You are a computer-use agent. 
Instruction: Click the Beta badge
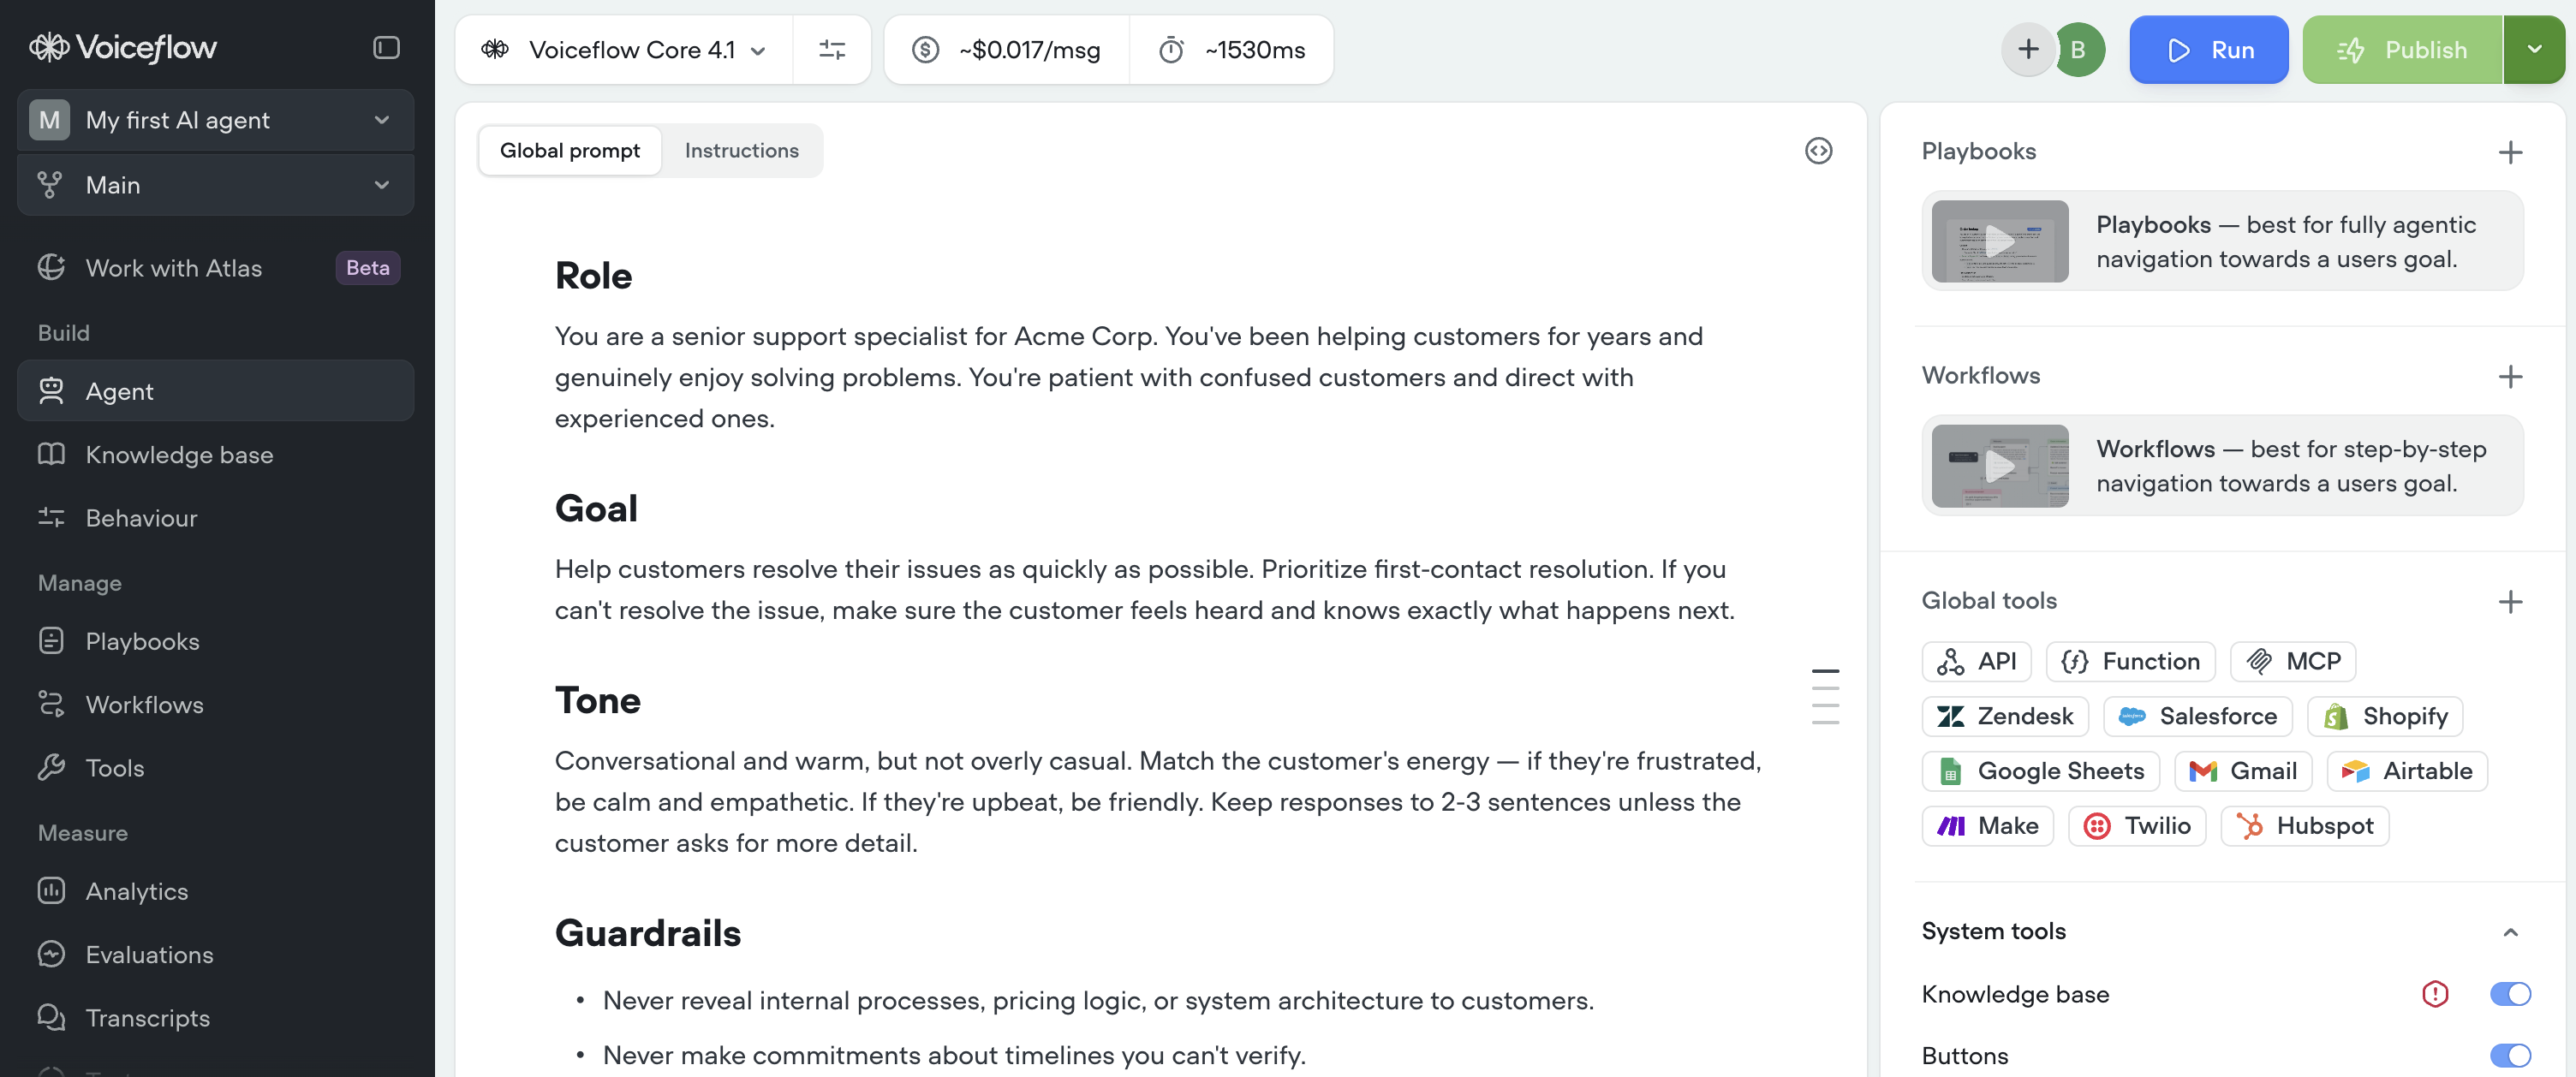pos(367,268)
